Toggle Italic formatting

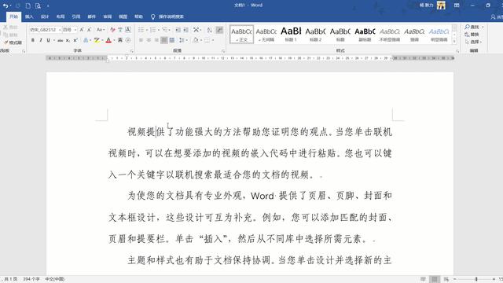click(41, 40)
